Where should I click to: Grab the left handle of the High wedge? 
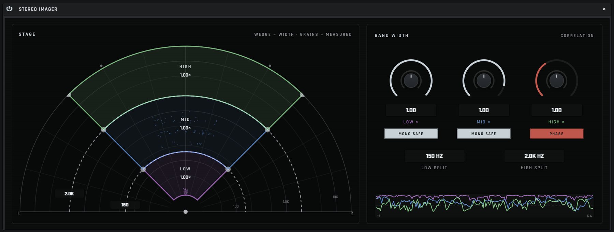pos(69,95)
